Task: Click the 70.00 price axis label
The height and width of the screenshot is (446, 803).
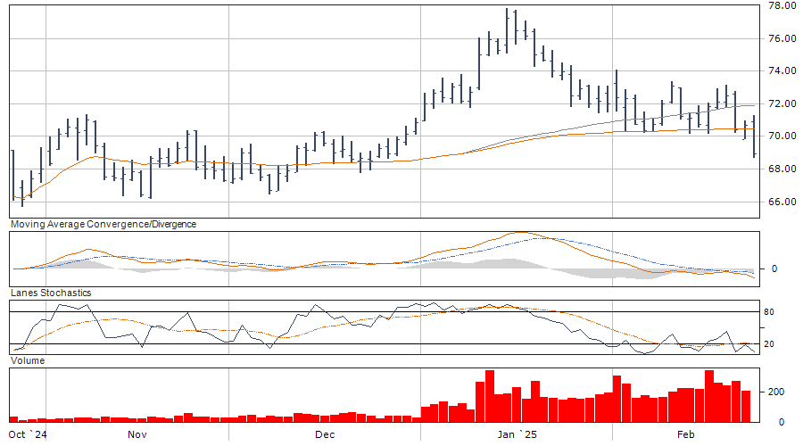Action: coord(782,136)
